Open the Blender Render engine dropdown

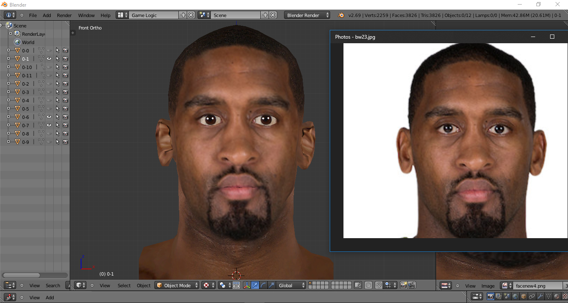(x=307, y=15)
